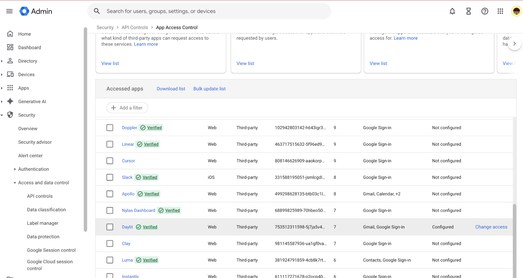
Task: Click the search input field
Action: tap(209, 11)
